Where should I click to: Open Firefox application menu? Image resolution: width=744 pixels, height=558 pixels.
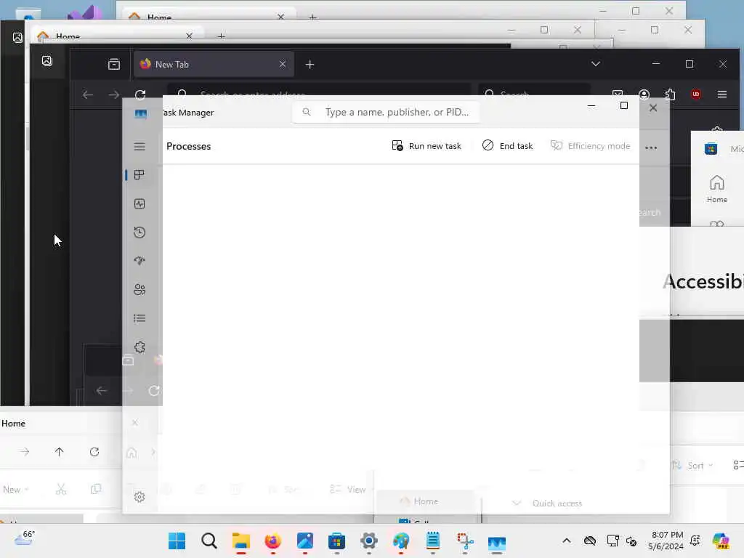coord(722,94)
